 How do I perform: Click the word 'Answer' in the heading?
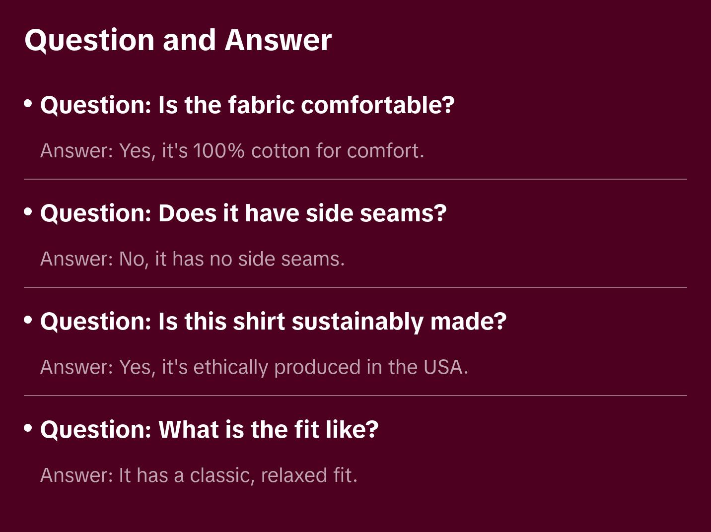point(278,40)
